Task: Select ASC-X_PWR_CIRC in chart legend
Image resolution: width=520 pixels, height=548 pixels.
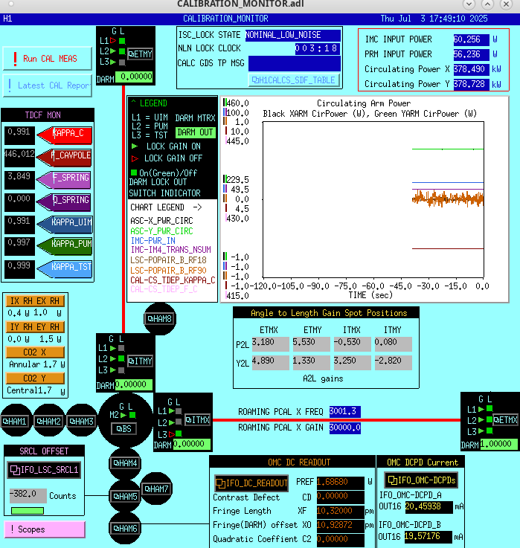Action: 161,221
